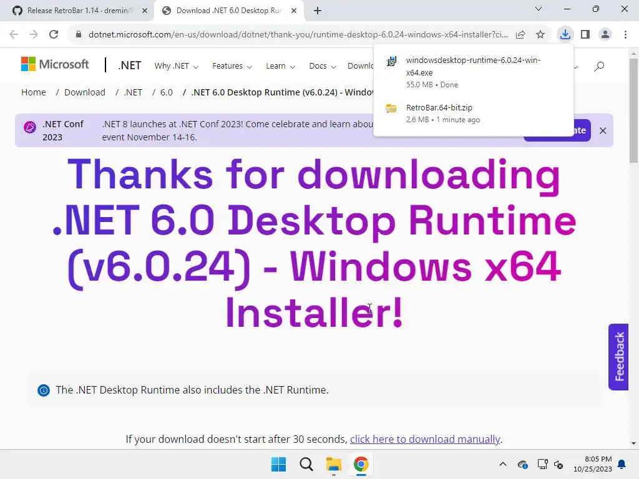Open Windows taskbar Search
This screenshot has height=479, width=639.
[x=306, y=464]
